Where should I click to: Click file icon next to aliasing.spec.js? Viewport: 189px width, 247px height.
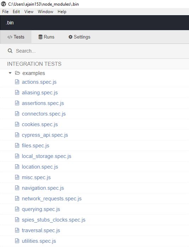[17, 92]
